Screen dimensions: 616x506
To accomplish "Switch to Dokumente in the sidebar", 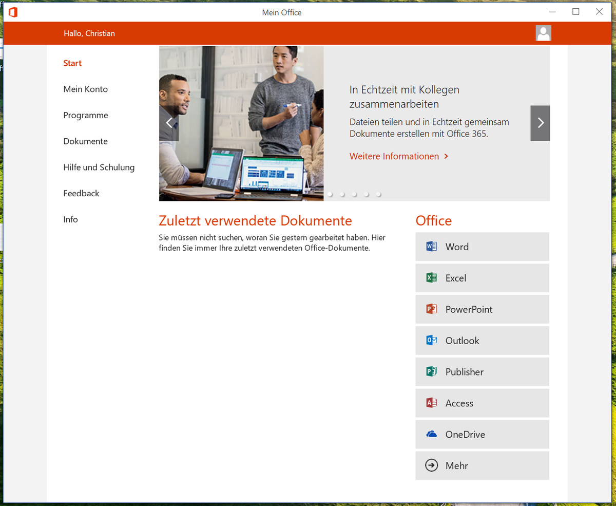I will coord(86,141).
